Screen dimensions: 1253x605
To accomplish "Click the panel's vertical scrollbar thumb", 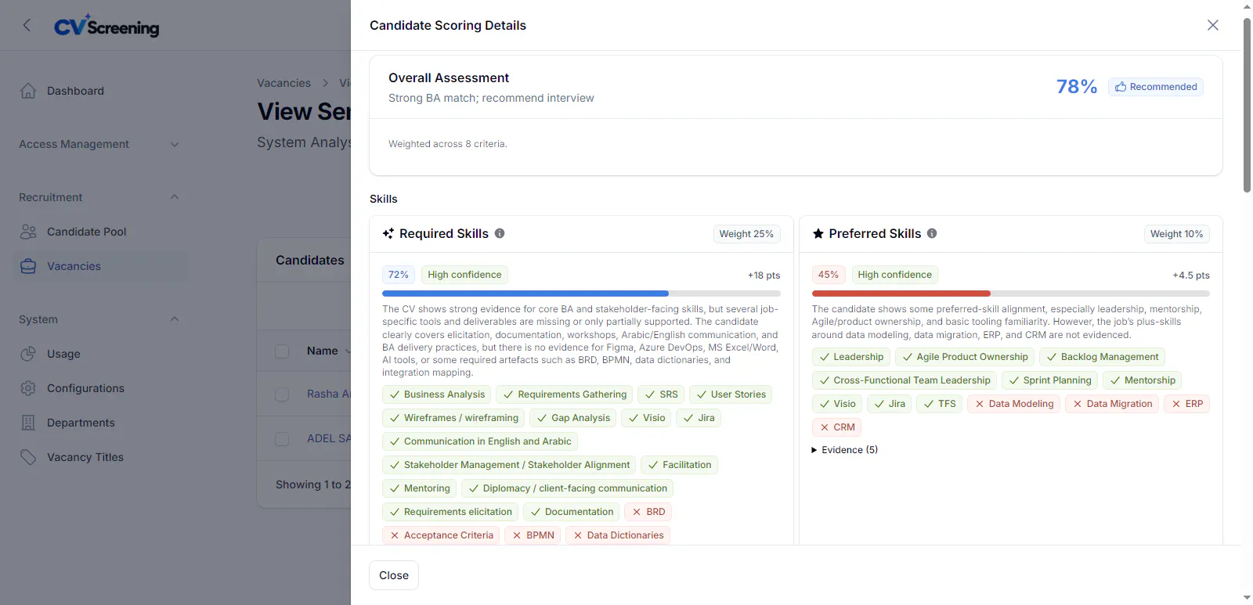I will [1247, 105].
